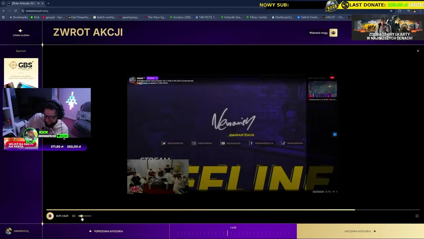The height and width of the screenshot is (239, 424).
Task: Click the viewers group icon button
Action: (333, 33)
